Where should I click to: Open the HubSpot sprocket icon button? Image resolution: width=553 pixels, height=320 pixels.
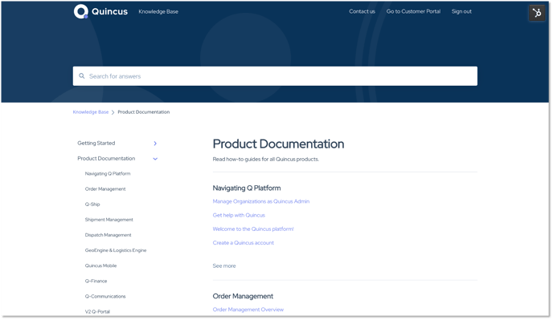[x=537, y=13]
